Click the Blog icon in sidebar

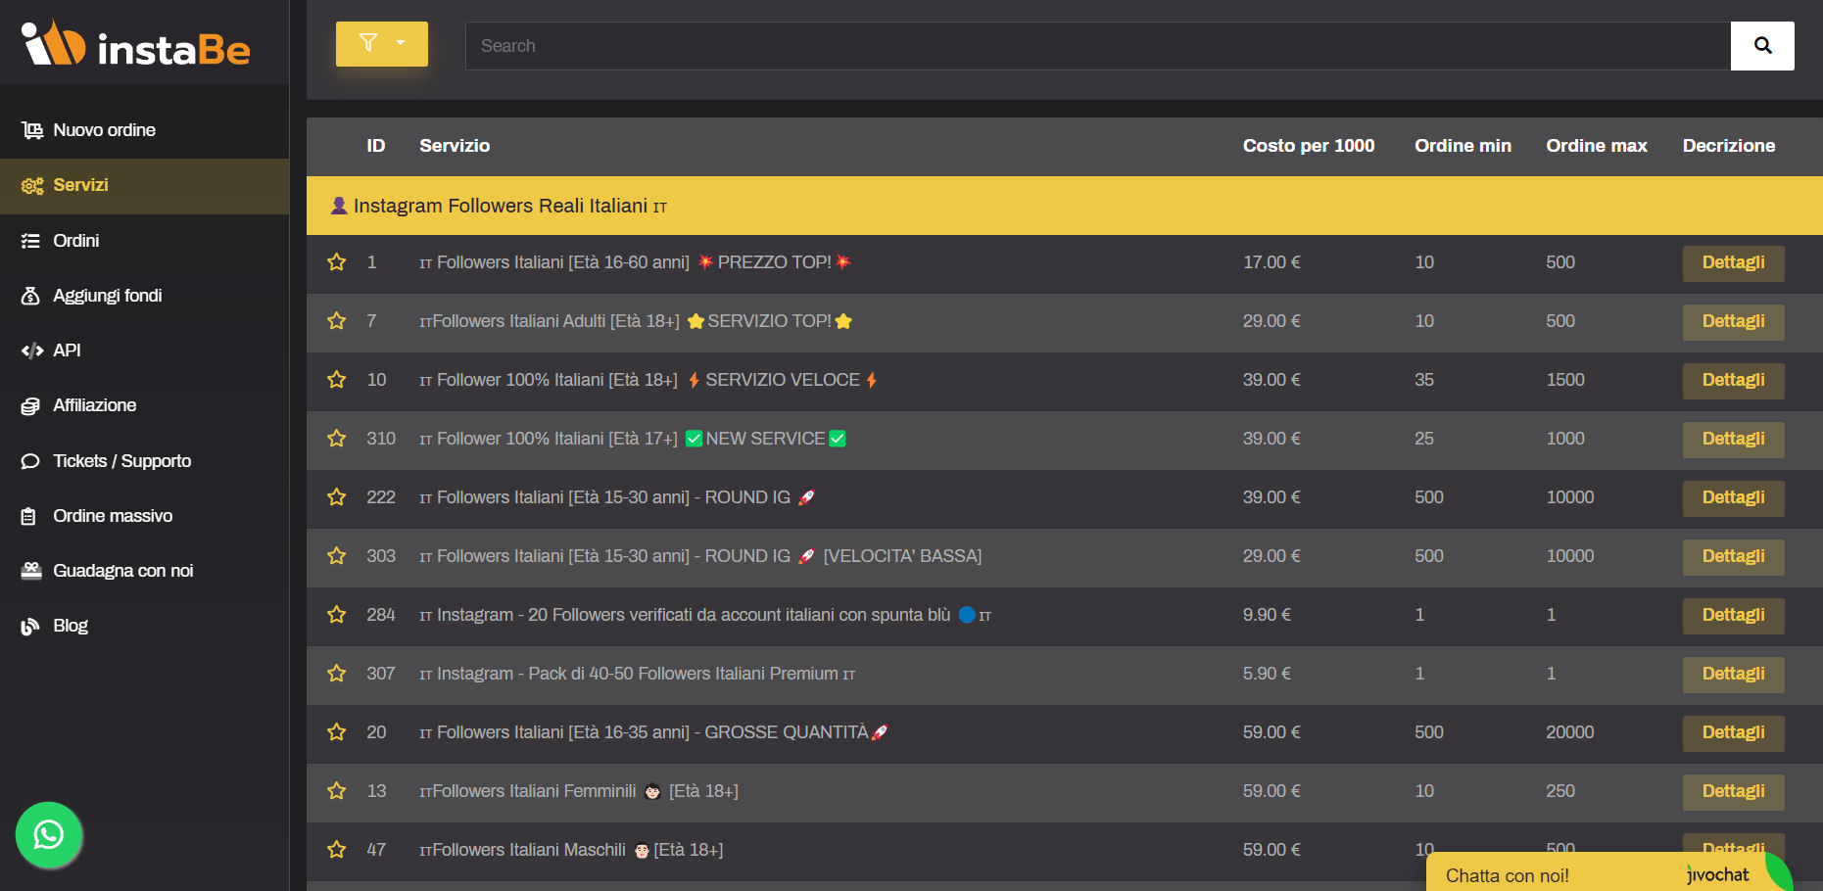30,627
